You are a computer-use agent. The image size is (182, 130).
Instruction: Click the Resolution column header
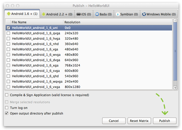click(x=118, y=22)
